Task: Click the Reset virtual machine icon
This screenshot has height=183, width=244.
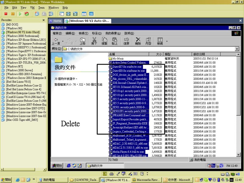Action: [27, 14]
